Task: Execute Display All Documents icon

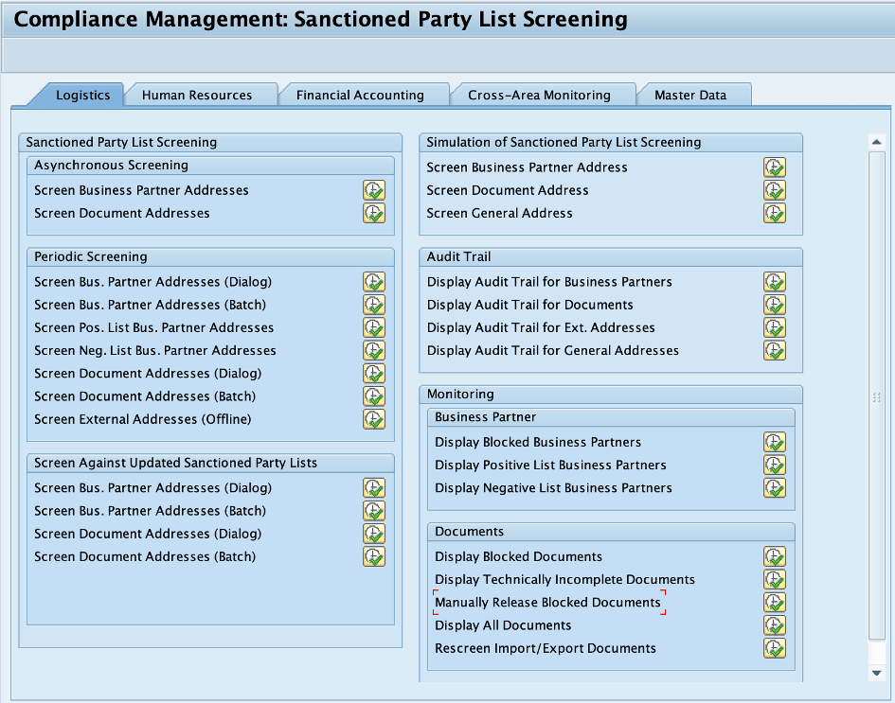Action: pos(775,624)
